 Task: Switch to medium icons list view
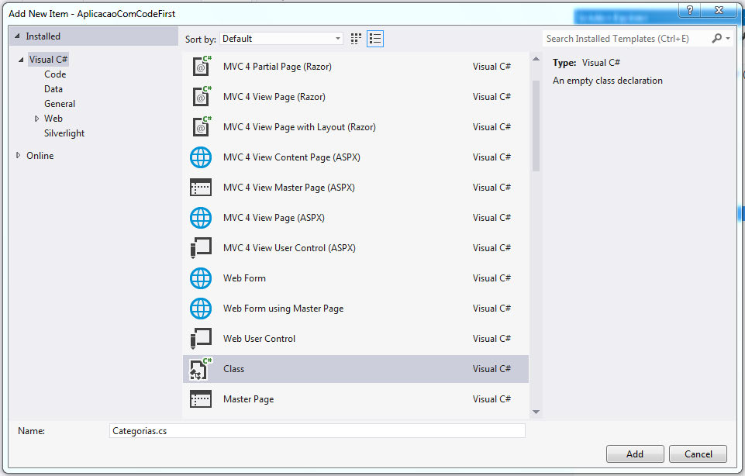coord(375,39)
